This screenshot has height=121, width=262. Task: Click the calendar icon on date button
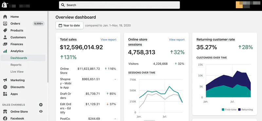tap(60, 26)
